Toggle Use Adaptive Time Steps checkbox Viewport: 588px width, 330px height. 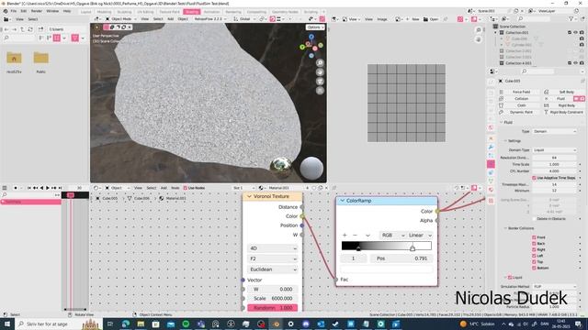pyautogui.click(x=534, y=178)
